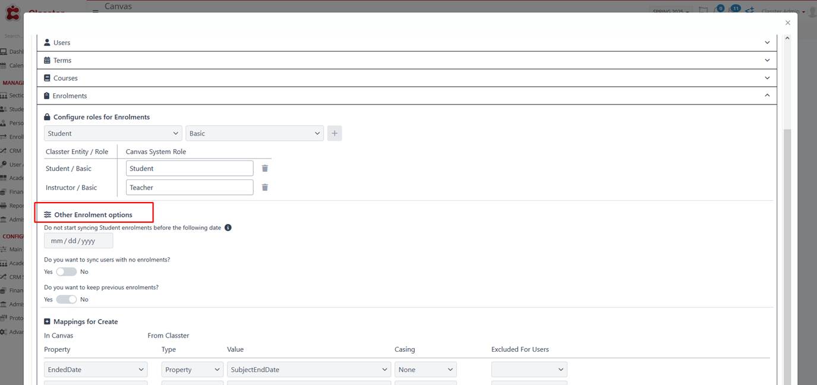
Task: Click the Classter Entity / Role column header
Action: (77, 152)
